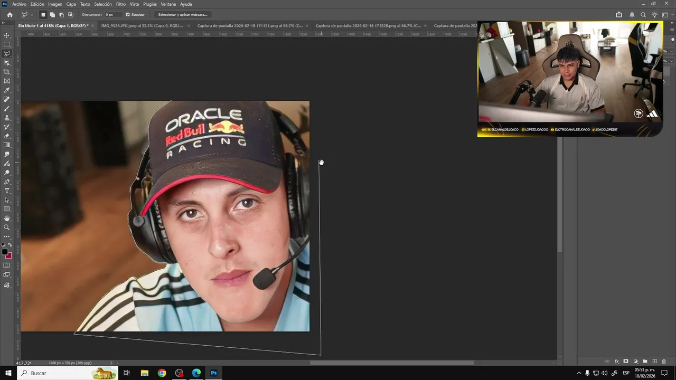Select the Horizontal Type tool
Viewport: 676px width, 380px height.
coord(7,191)
